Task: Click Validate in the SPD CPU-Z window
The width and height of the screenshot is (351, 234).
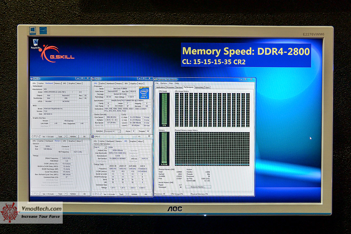Action: 134,194
